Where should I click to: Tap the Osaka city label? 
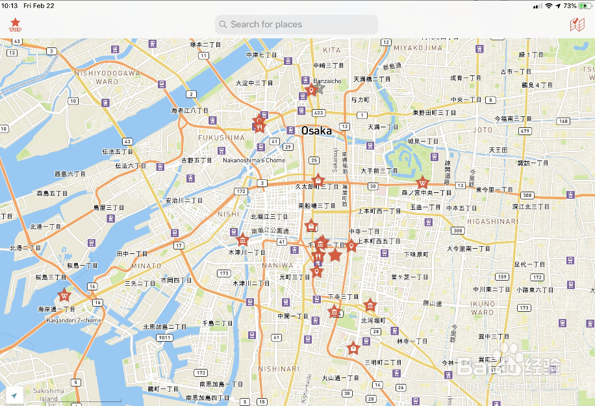coord(316,131)
